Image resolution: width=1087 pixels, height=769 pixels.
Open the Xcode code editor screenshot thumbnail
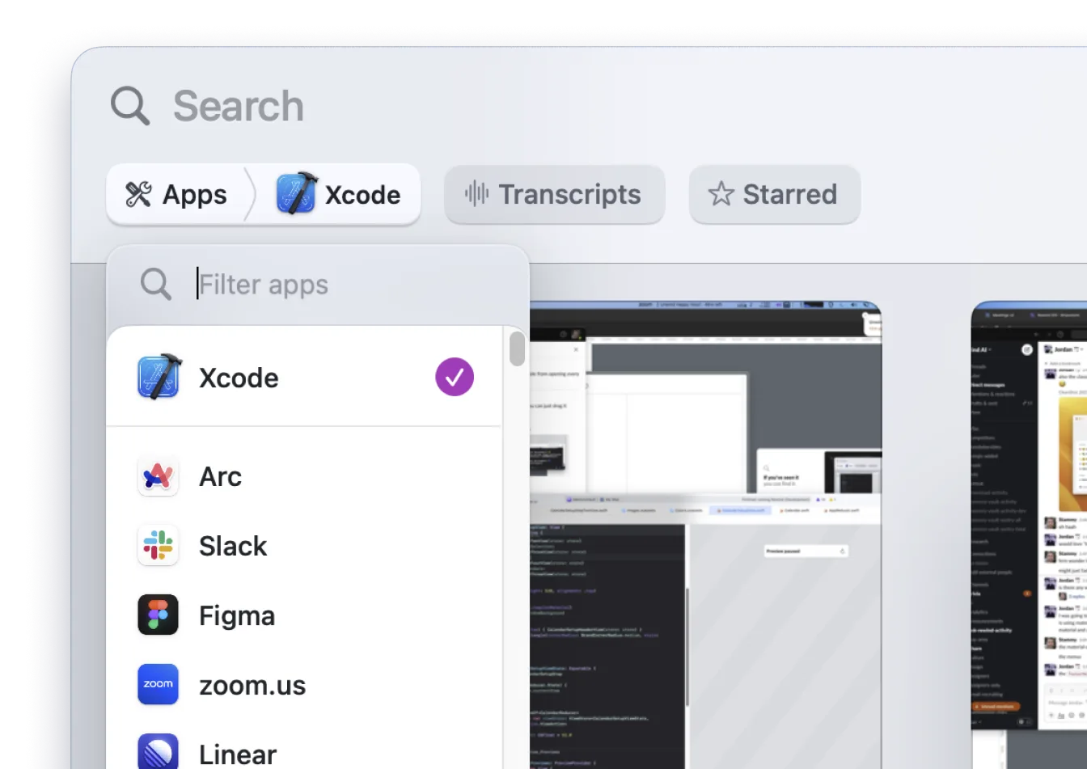[x=705, y=535]
